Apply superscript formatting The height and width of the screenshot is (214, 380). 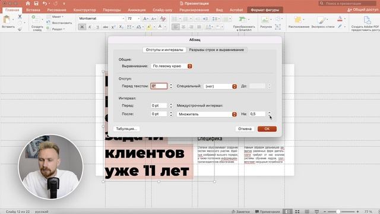pos(113,27)
